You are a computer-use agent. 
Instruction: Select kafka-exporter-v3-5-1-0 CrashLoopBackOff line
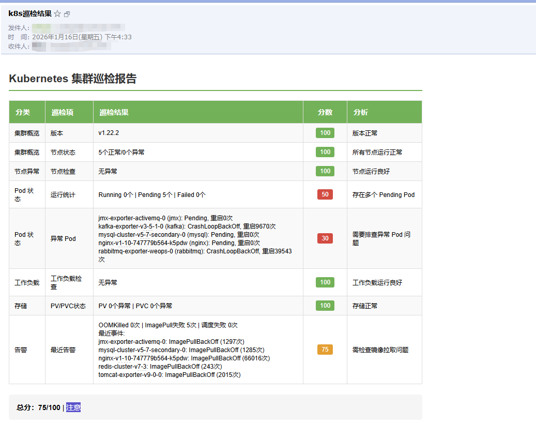click(187, 226)
